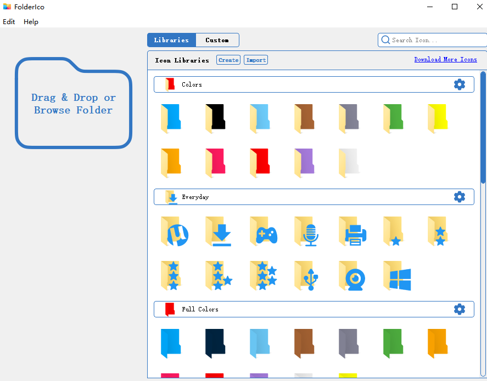487x381 pixels.
Task: Pick the USB symbol folder icon
Action: [306, 276]
